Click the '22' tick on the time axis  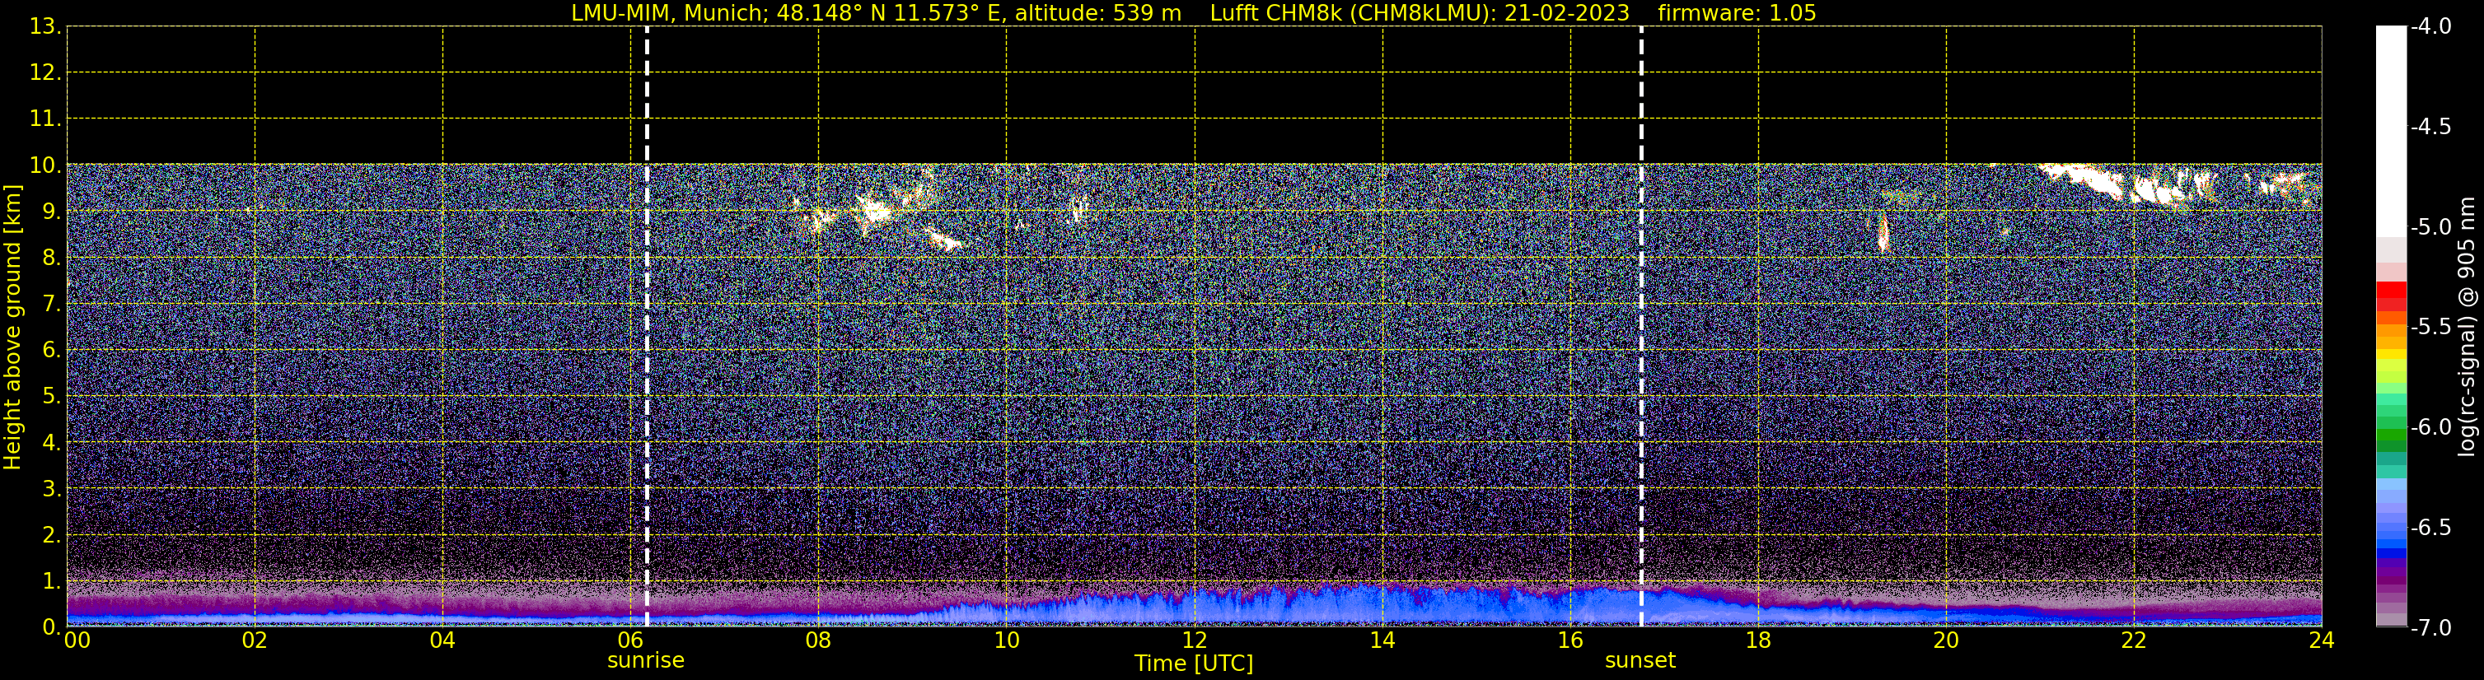point(2134,640)
